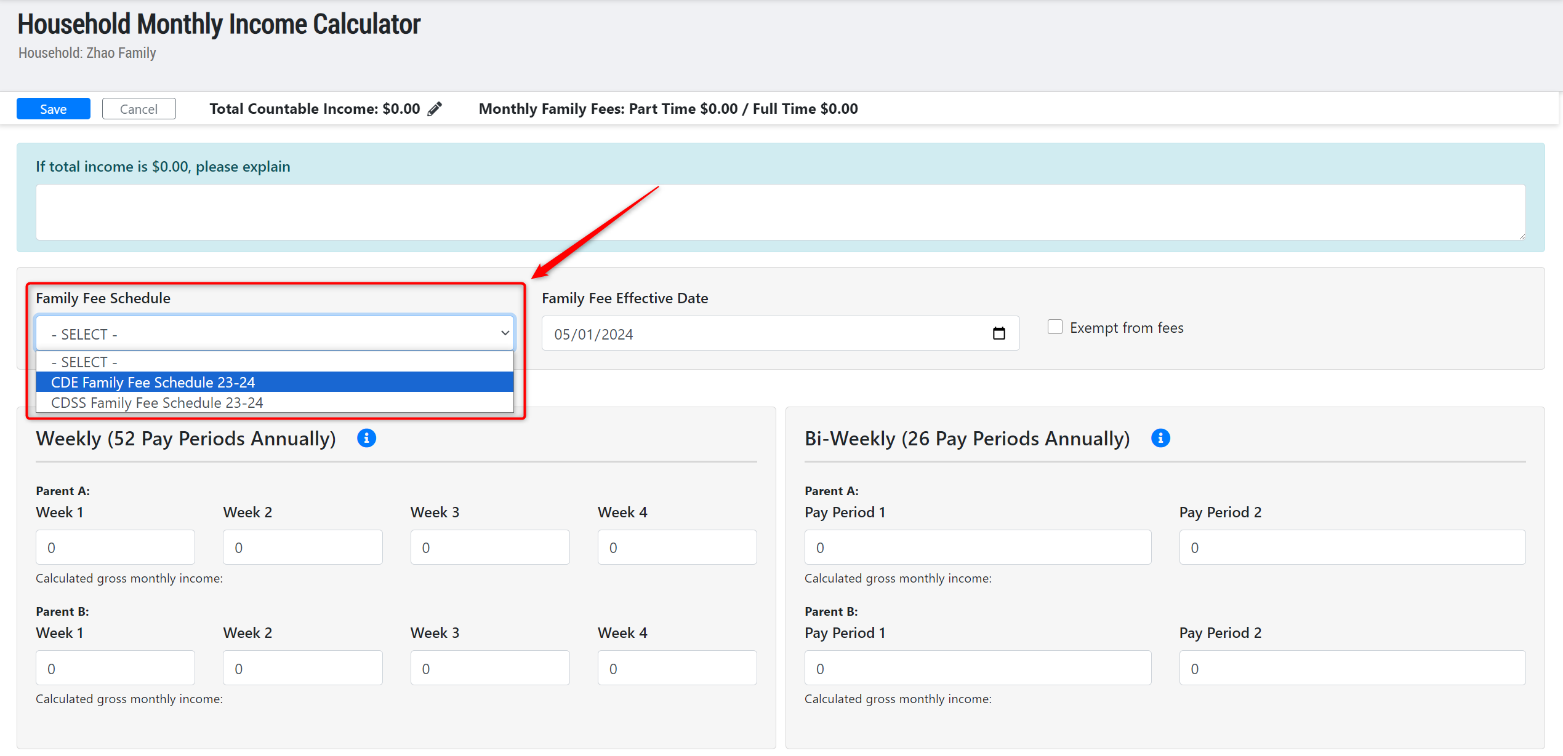Expand the Family Fee Schedule dropdown arrow
1563x756 pixels.
[504, 333]
